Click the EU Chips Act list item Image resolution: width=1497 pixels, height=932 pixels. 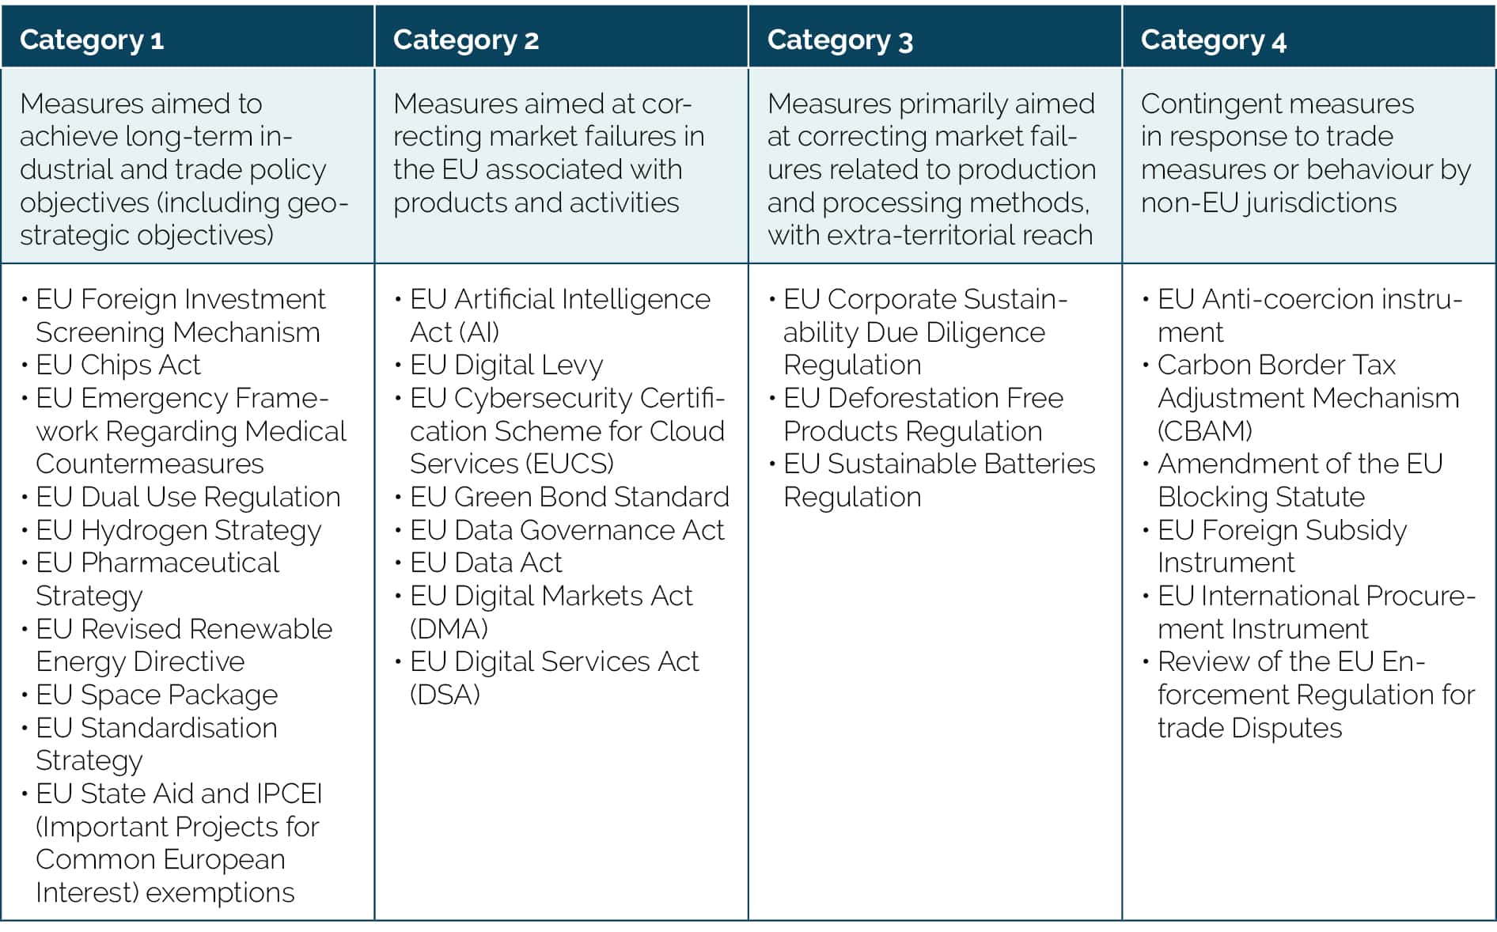[x=118, y=365]
